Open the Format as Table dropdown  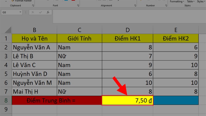pyautogui.click(x=190, y=2)
